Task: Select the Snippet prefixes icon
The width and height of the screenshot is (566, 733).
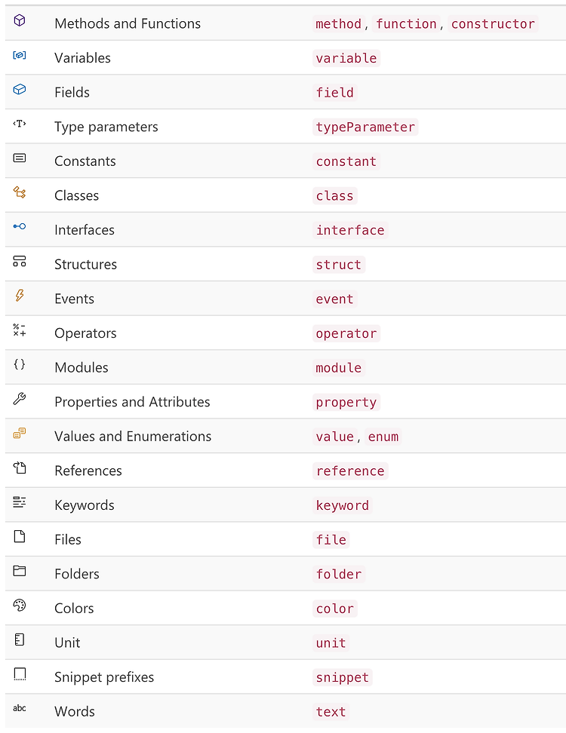Action: coord(19,674)
